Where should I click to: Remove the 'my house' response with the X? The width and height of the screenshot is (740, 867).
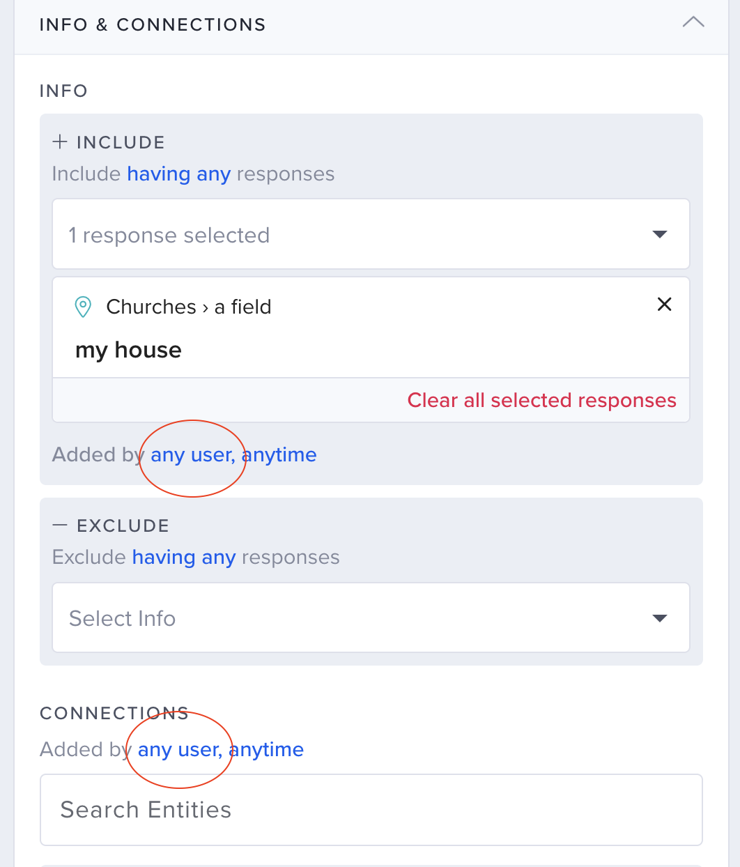[664, 305]
